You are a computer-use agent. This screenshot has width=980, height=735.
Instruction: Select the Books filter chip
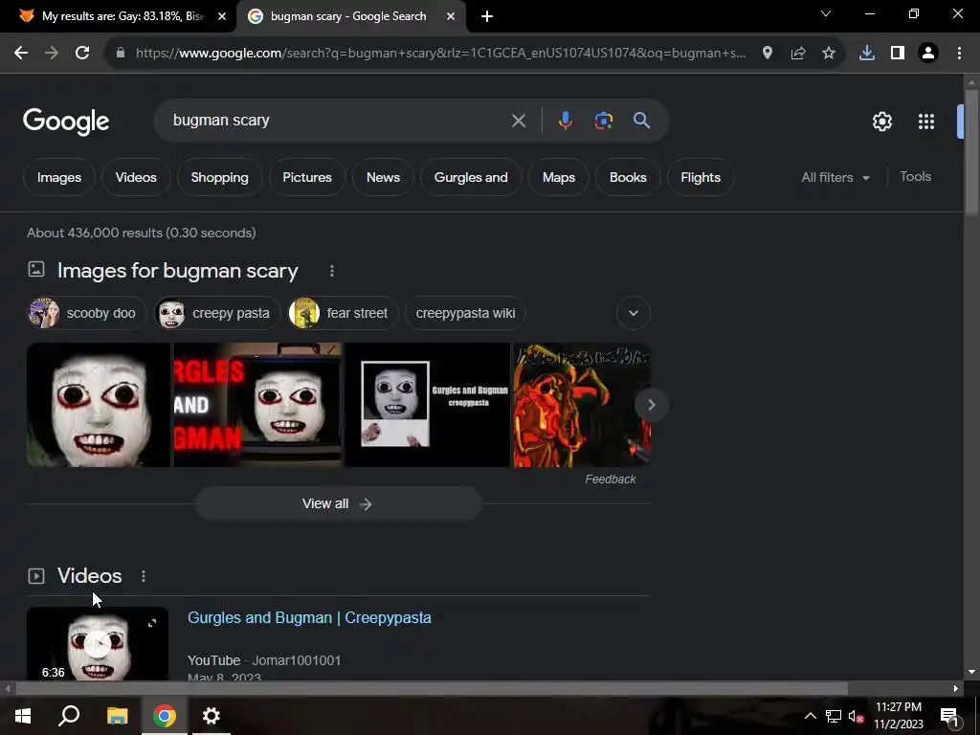click(x=628, y=177)
